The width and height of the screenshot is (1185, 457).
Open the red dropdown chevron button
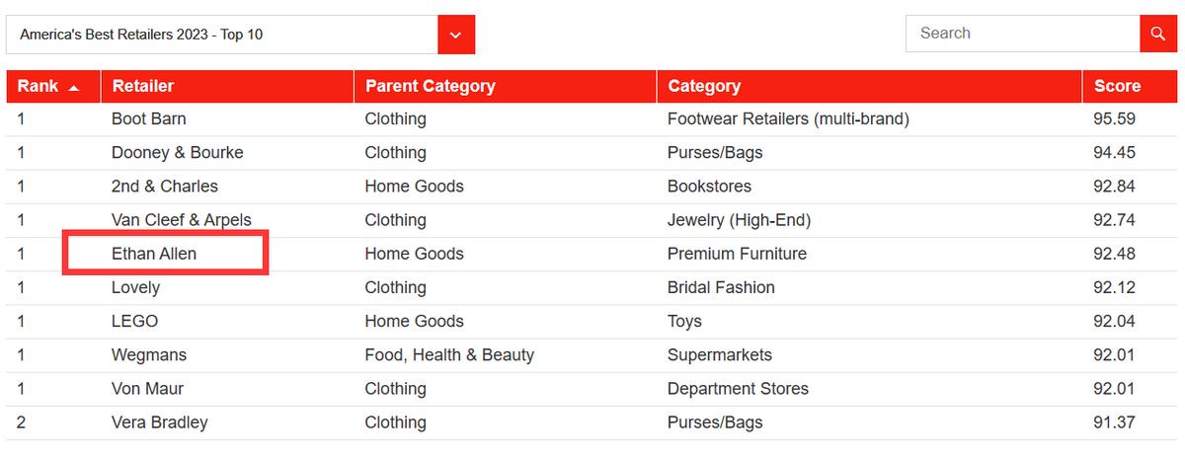tap(455, 35)
